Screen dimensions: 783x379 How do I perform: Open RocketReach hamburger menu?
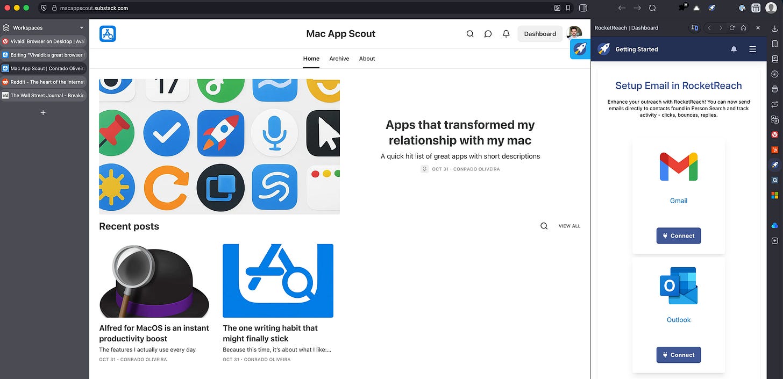[752, 49]
